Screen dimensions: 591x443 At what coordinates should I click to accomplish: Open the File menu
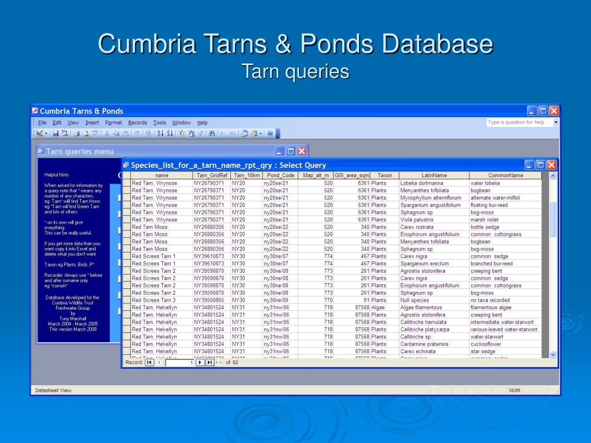click(42, 123)
